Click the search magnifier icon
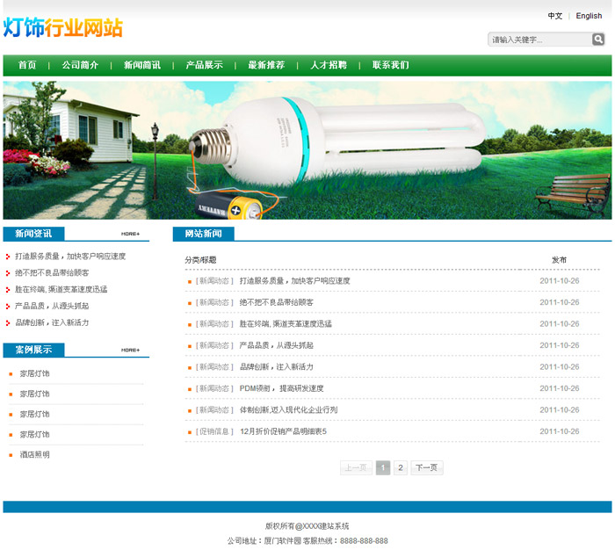 tap(598, 40)
